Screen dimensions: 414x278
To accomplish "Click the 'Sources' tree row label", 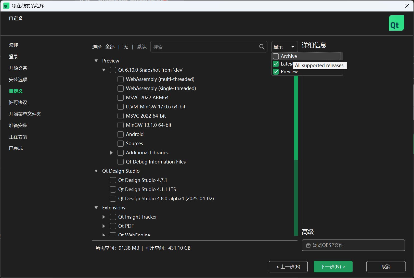I will point(134,143).
